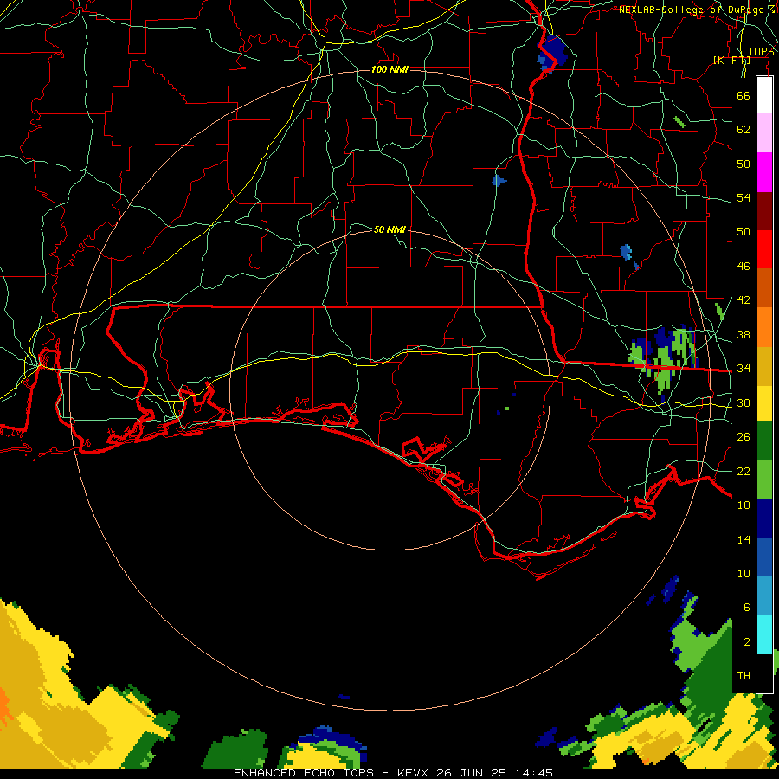779x779 pixels.
Task: Click the '34' legend value
Action: [744, 369]
